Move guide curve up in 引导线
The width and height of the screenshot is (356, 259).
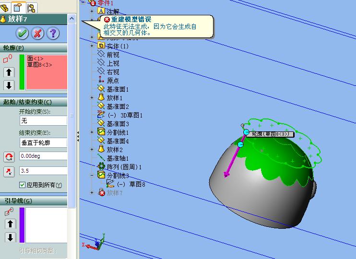tap(10, 224)
